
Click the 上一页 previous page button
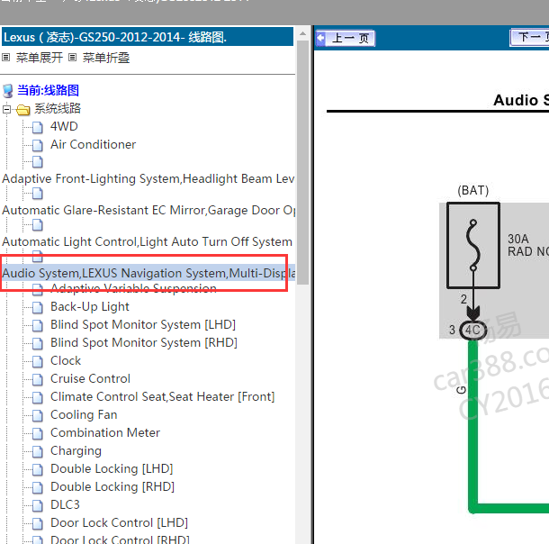(346, 38)
